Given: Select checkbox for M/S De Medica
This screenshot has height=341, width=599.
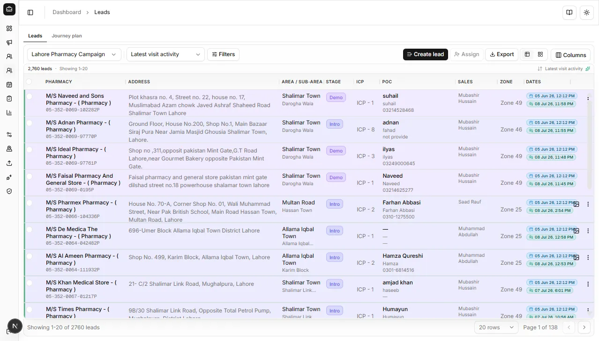Looking at the screenshot, I should (30, 230).
